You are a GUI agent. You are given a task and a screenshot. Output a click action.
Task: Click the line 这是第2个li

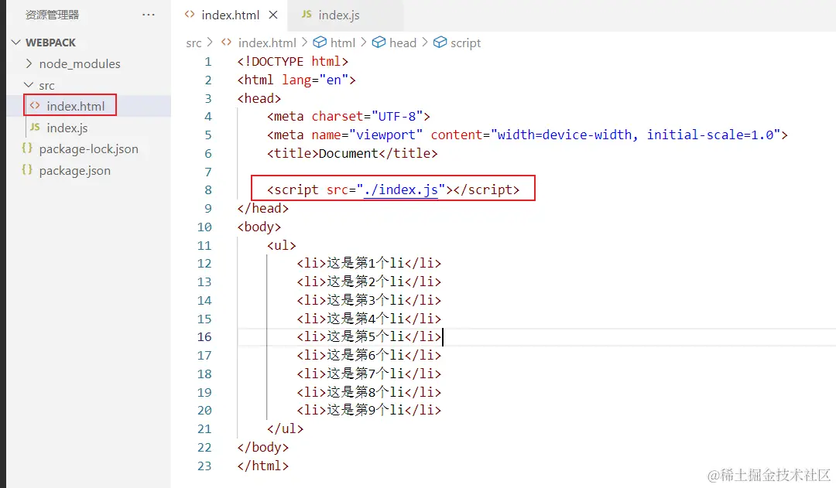(x=369, y=282)
